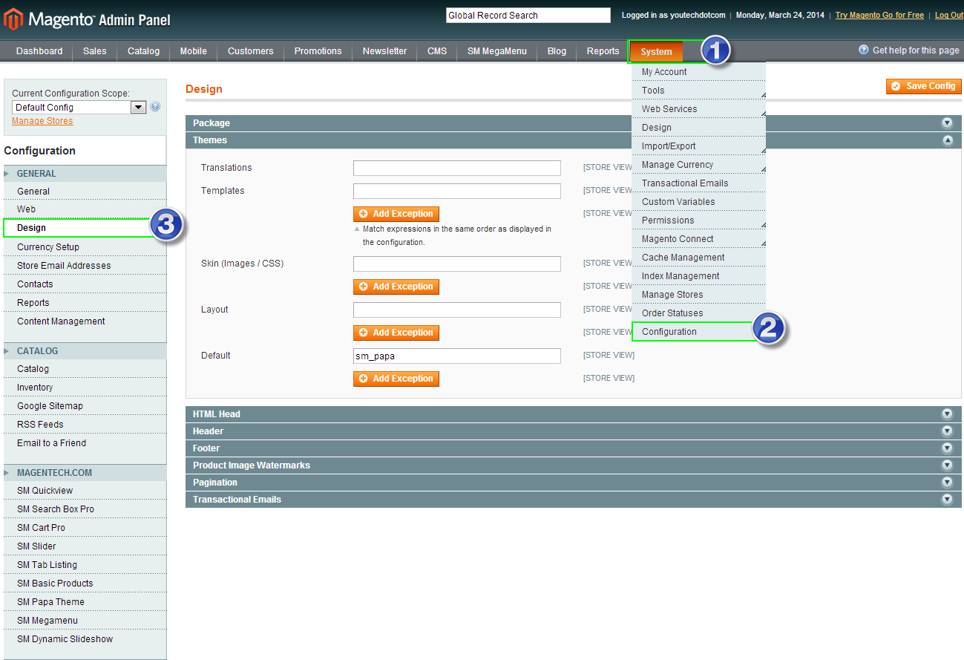Open the Blog menu
Screen dimensions: 964x660
(x=557, y=51)
